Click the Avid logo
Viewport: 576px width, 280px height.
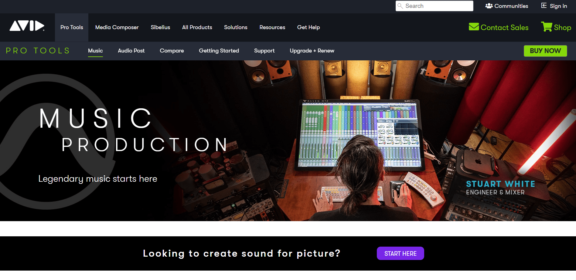point(27,27)
